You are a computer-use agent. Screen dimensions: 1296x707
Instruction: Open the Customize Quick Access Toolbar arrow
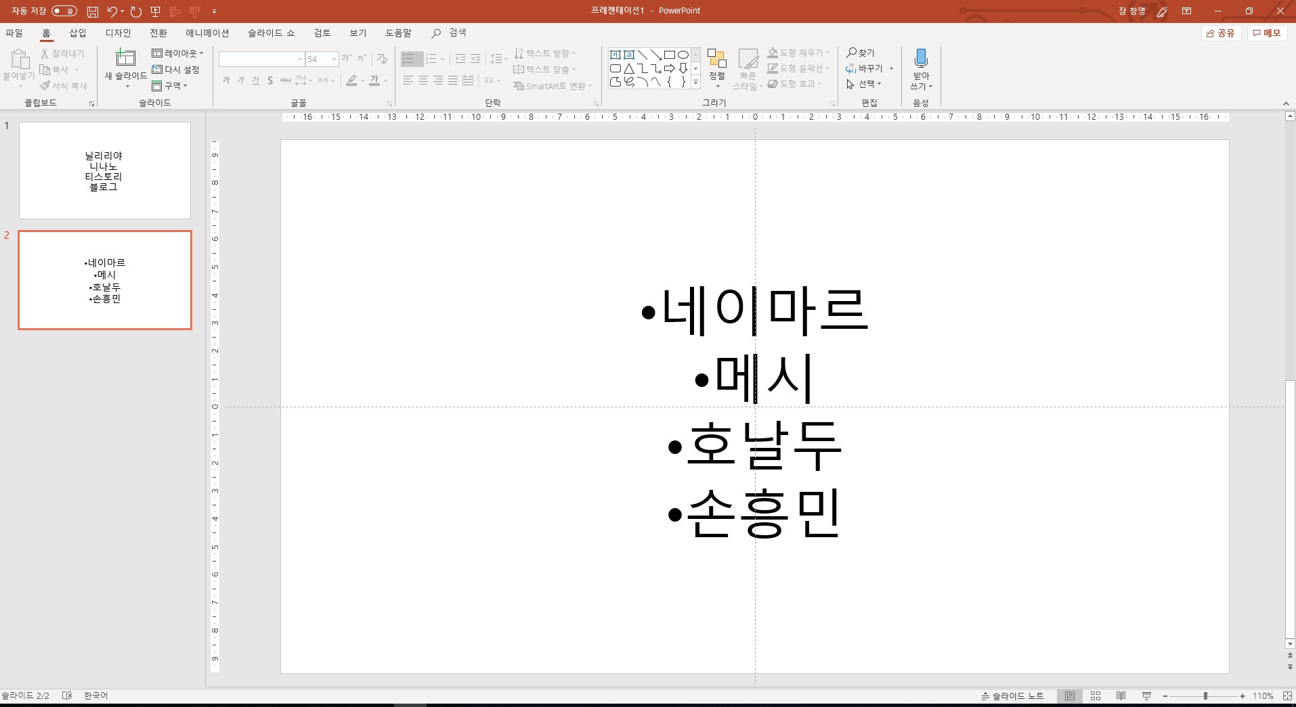(214, 12)
